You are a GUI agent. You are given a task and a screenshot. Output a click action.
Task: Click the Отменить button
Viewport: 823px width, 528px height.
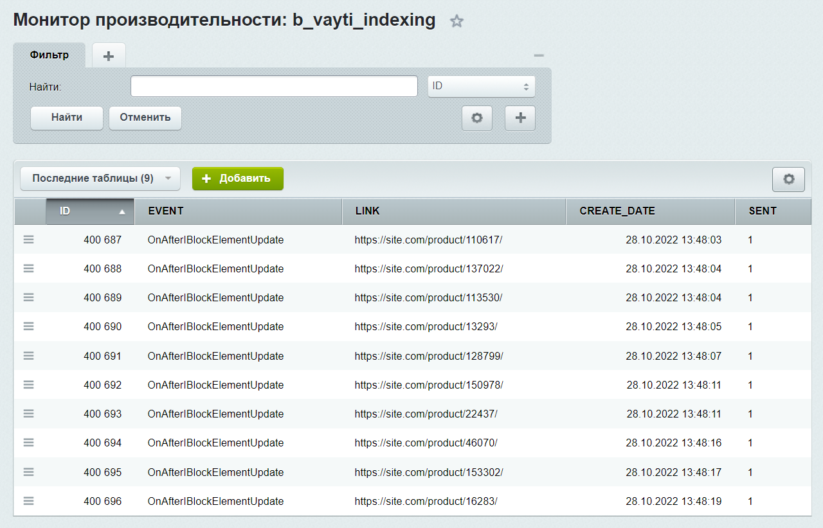point(145,118)
